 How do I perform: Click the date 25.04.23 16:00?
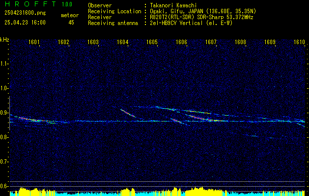pos(25,23)
